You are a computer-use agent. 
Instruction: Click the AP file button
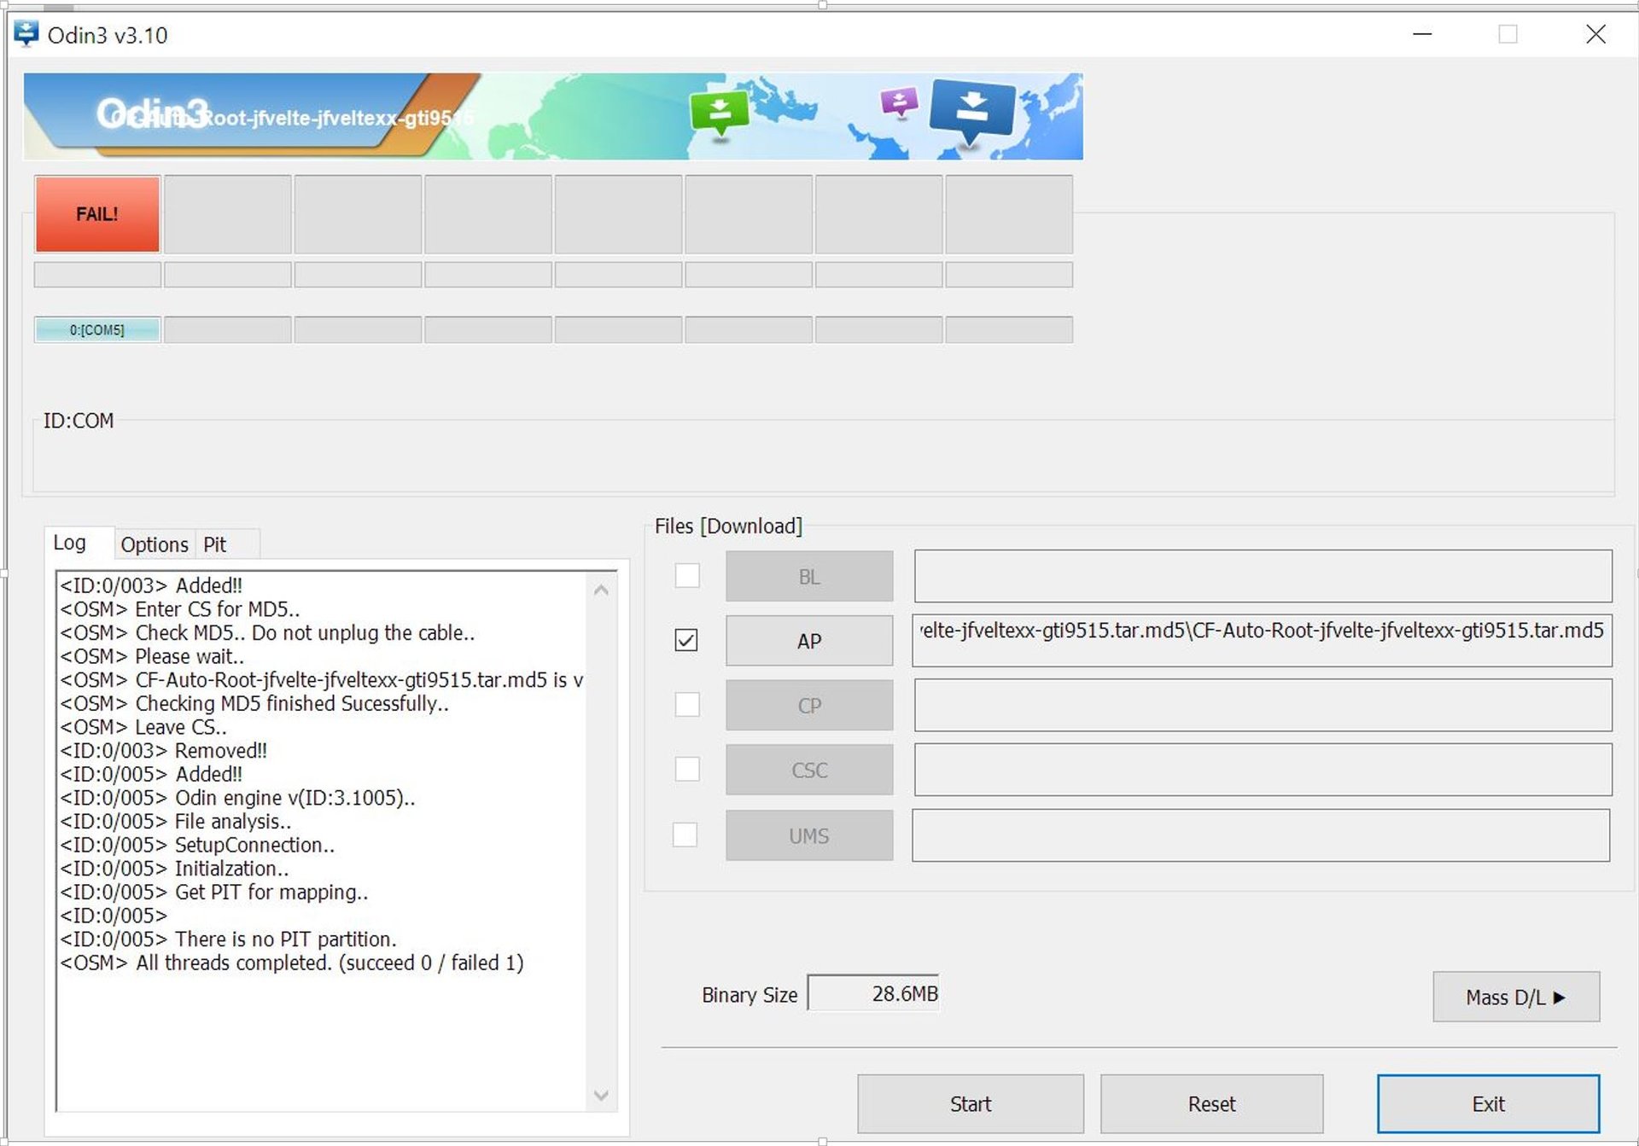point(809,641)
